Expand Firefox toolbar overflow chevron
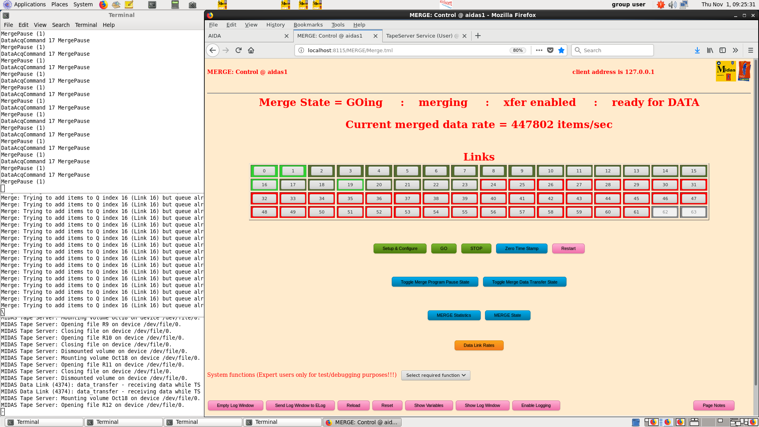This screenshot has width=759, height=427. point(735,50)
